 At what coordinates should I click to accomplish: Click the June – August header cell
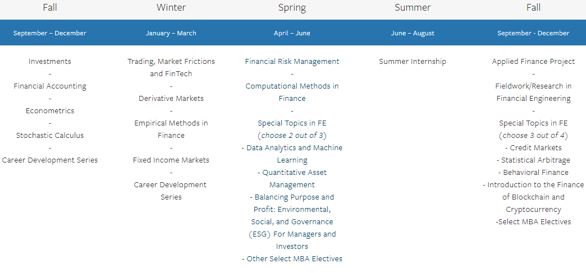click(x=413, y=33)
